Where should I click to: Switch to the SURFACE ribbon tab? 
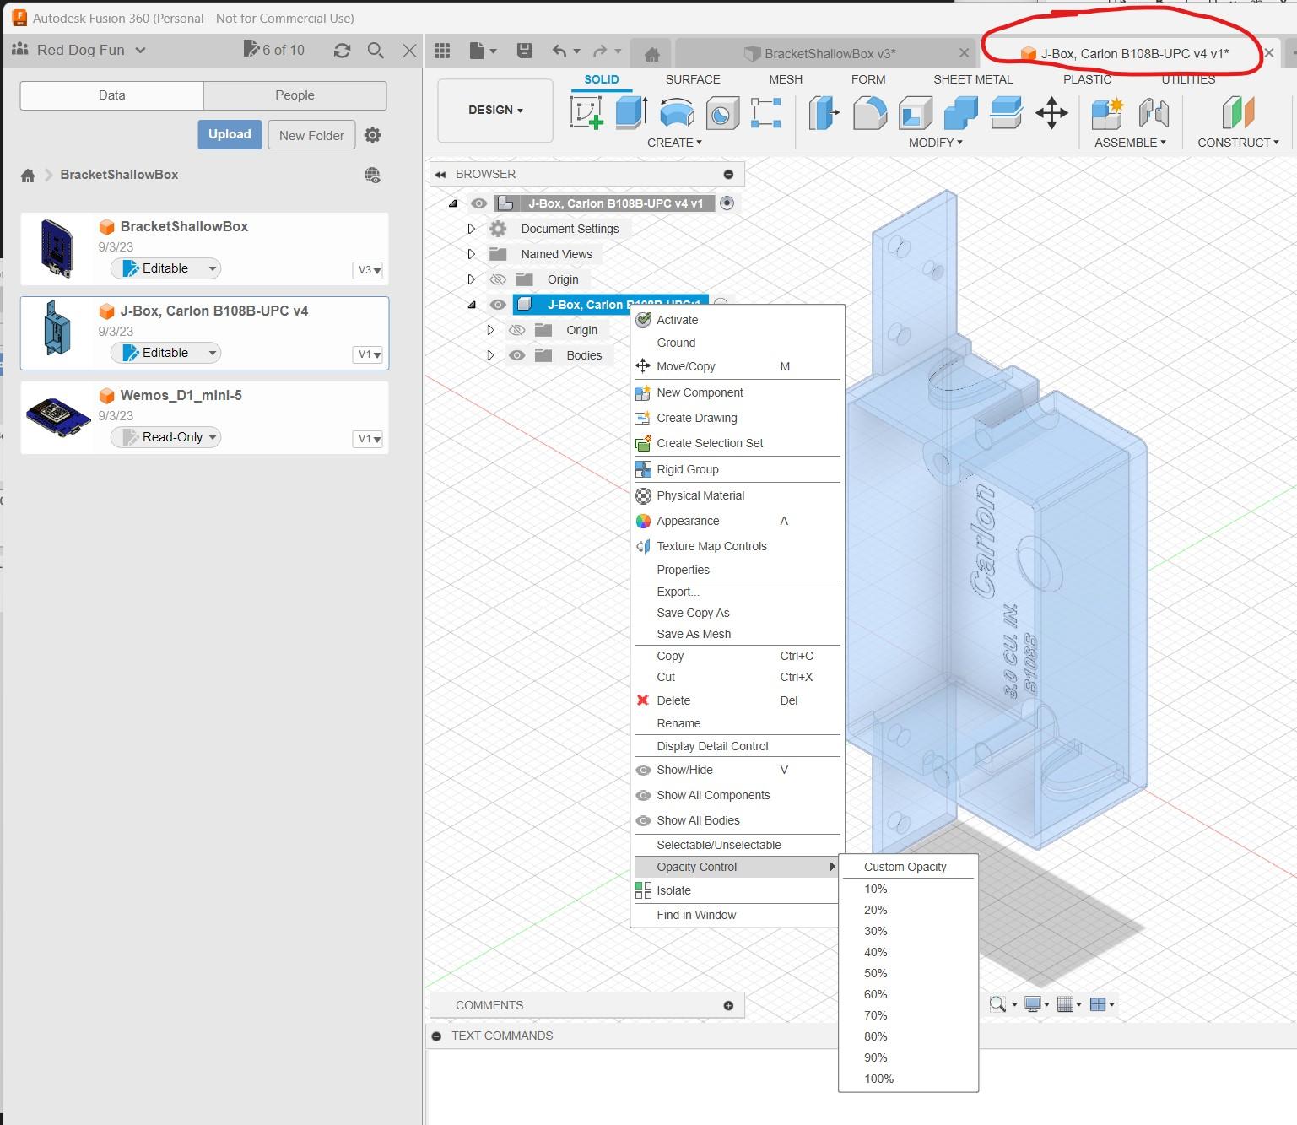[x=693, y=79]
